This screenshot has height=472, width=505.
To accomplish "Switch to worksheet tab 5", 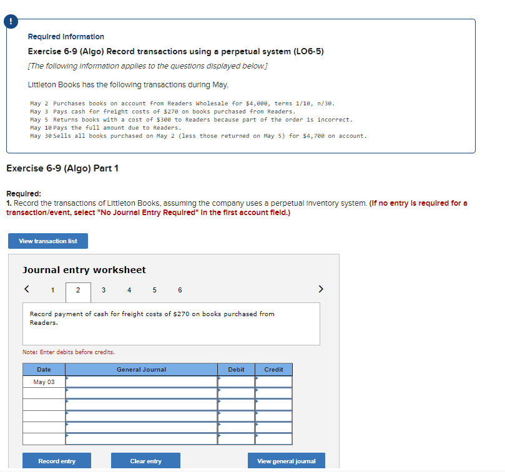I will tap(155, 290).
